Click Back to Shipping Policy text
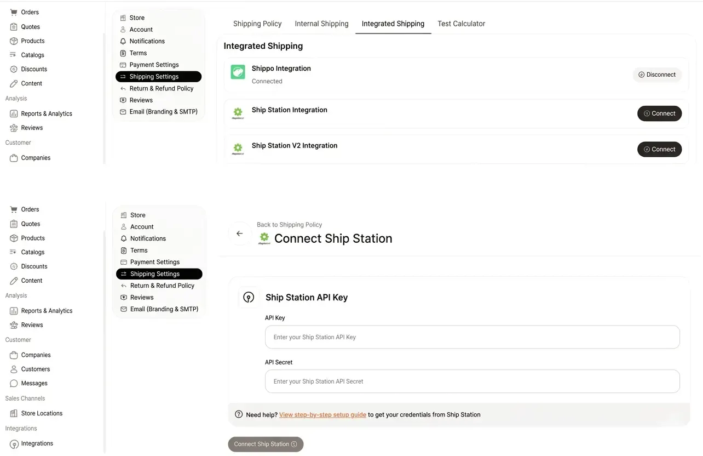 pos(289,225)
